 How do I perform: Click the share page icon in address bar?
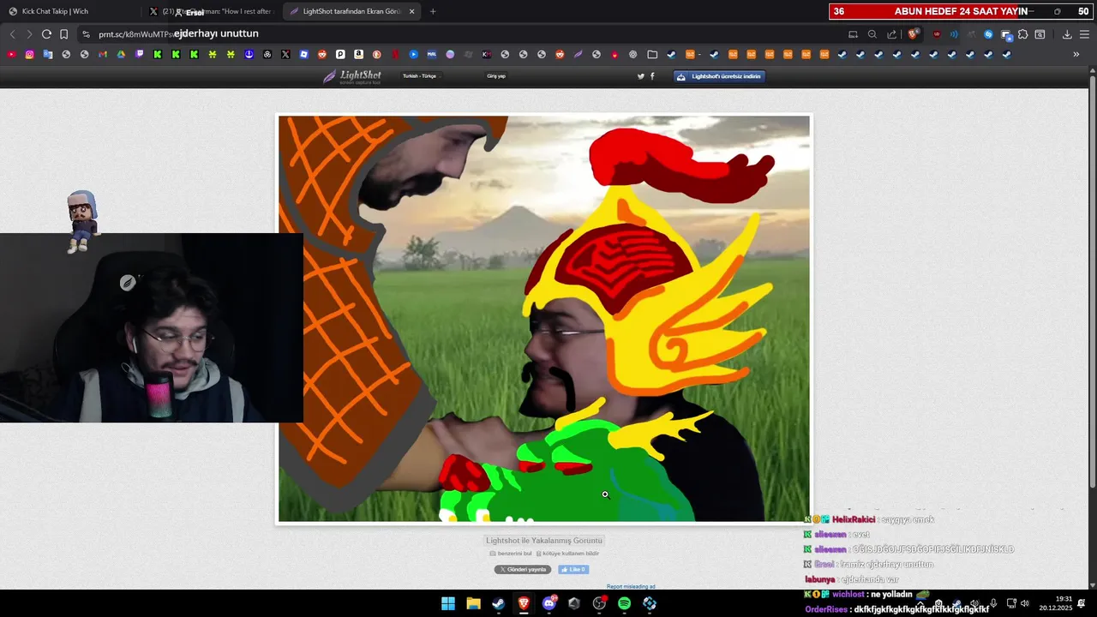pyautogui.click(x=891, y=34)
